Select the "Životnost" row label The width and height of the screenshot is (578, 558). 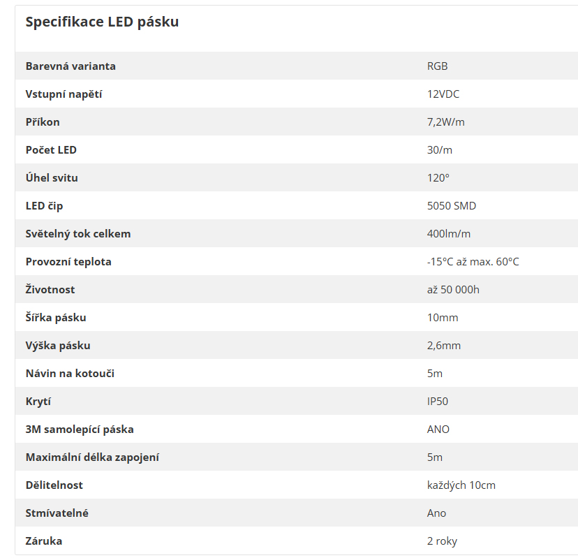pos(50,290)
